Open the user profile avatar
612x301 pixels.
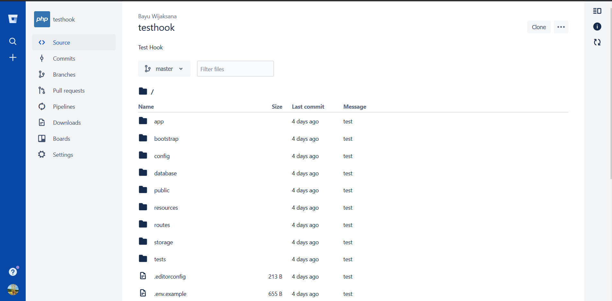tap(13, 289)
